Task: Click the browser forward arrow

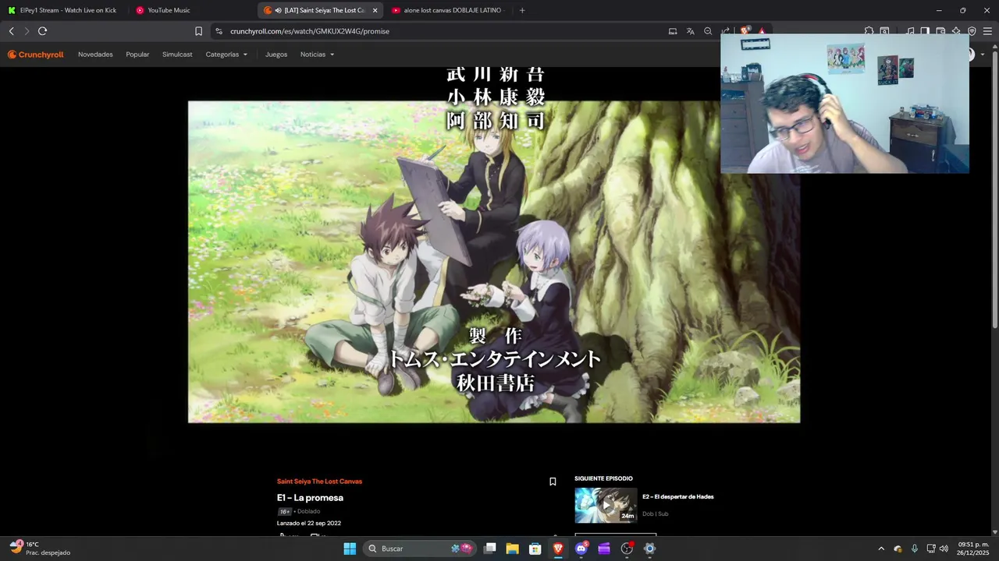Action: pyautogui.click(x=27, y=31)
